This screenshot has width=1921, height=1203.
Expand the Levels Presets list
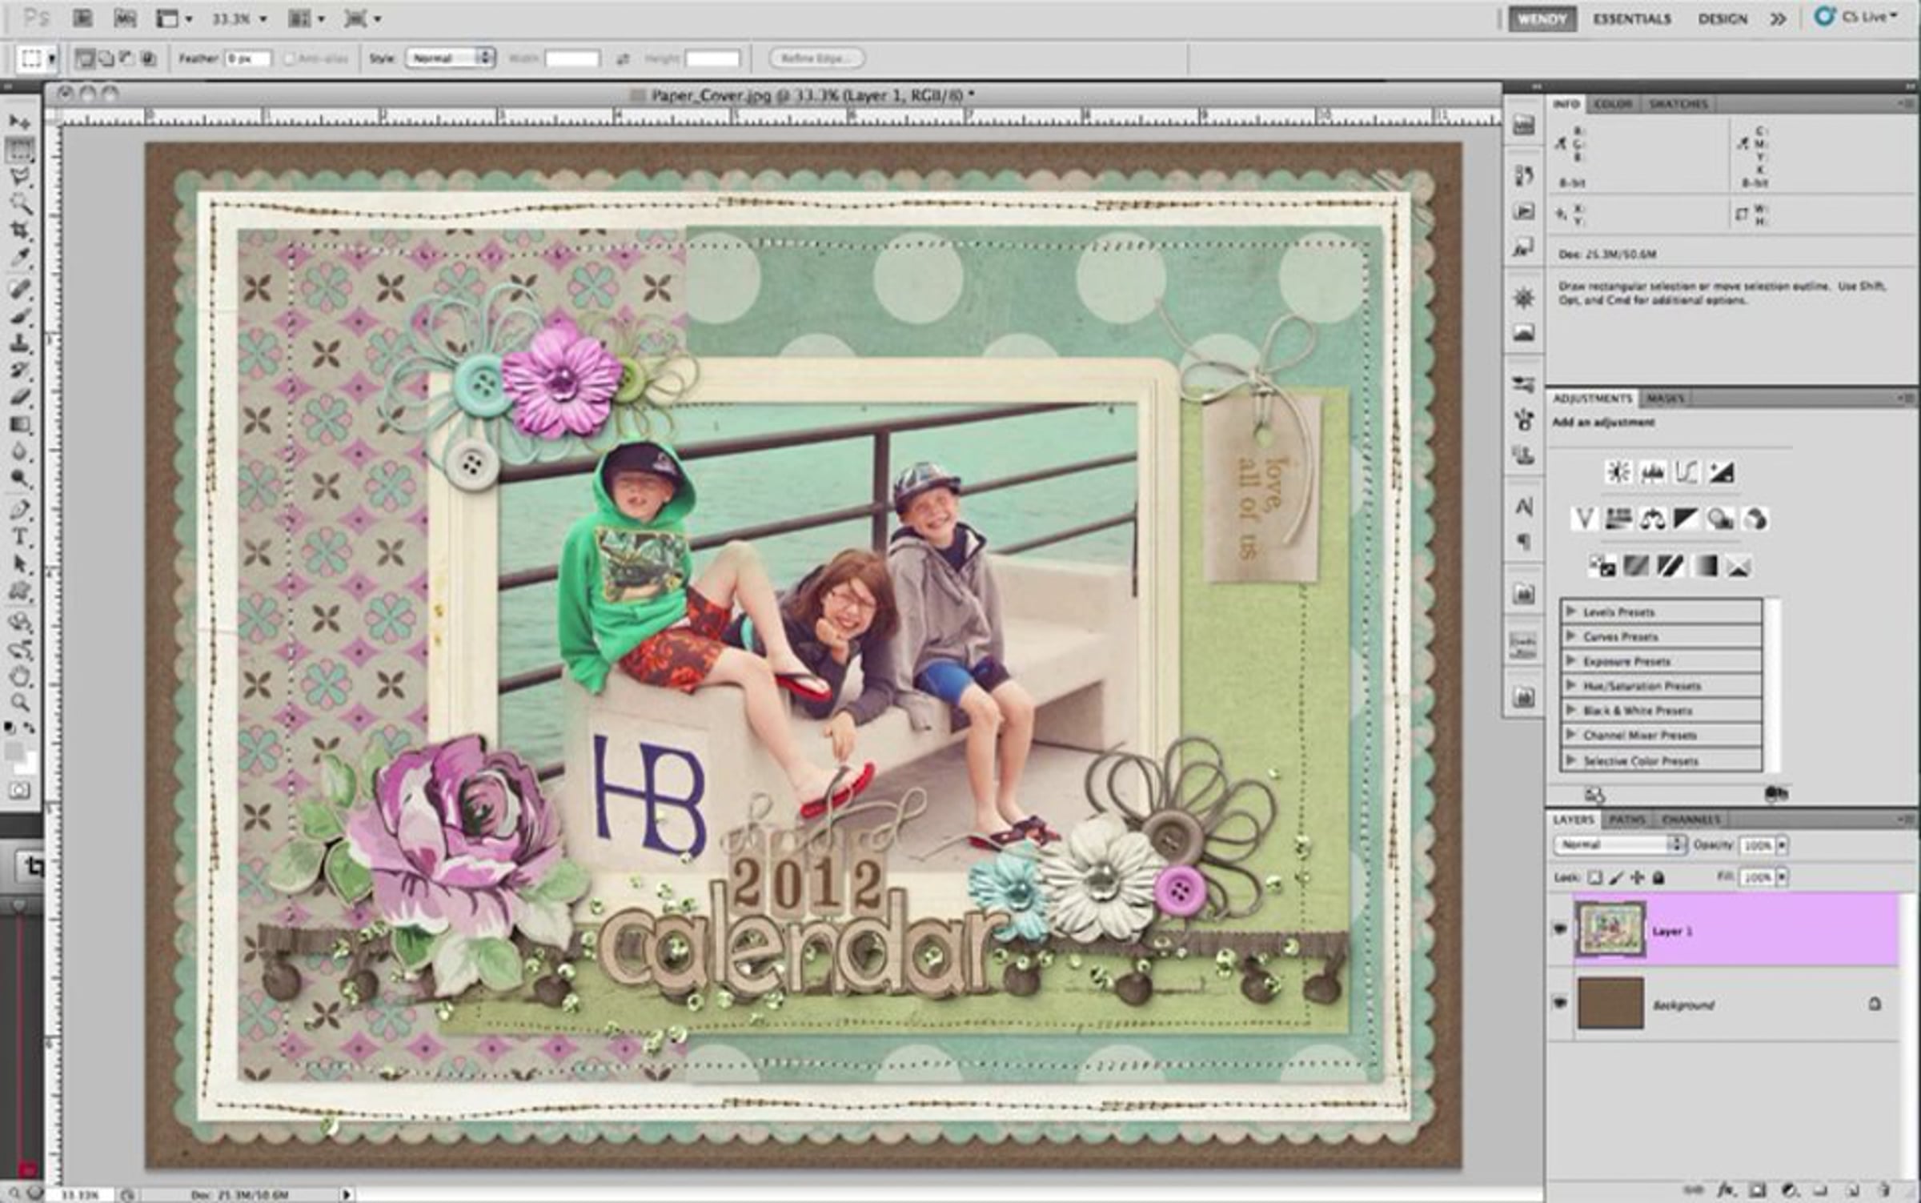pyautogui.click(x=1570, y=612)
